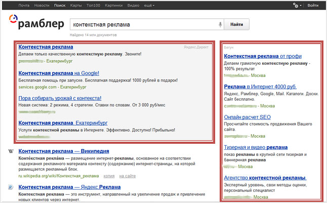The height and width of the screenshot is (203, 327).
Task: Open ad 'Контекстная реклама на Google!'
Action: [x=59, y=73]
